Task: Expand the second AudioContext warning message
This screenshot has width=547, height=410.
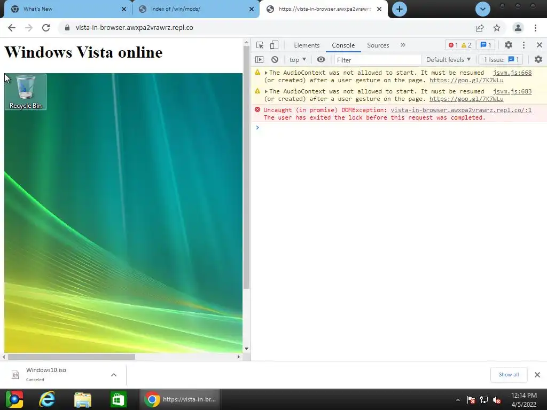Action: coord(266,91)
